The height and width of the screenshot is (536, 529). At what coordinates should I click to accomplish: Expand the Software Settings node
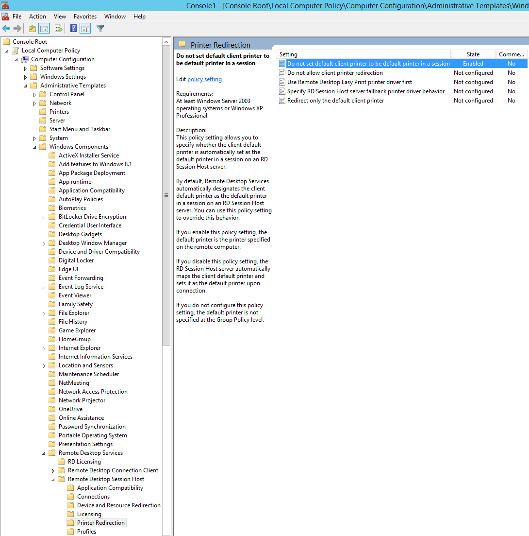tap(25, 69)
